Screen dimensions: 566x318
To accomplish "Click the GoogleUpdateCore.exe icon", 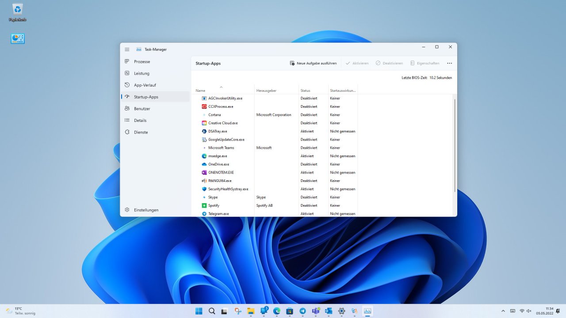I will coord(204,140).
